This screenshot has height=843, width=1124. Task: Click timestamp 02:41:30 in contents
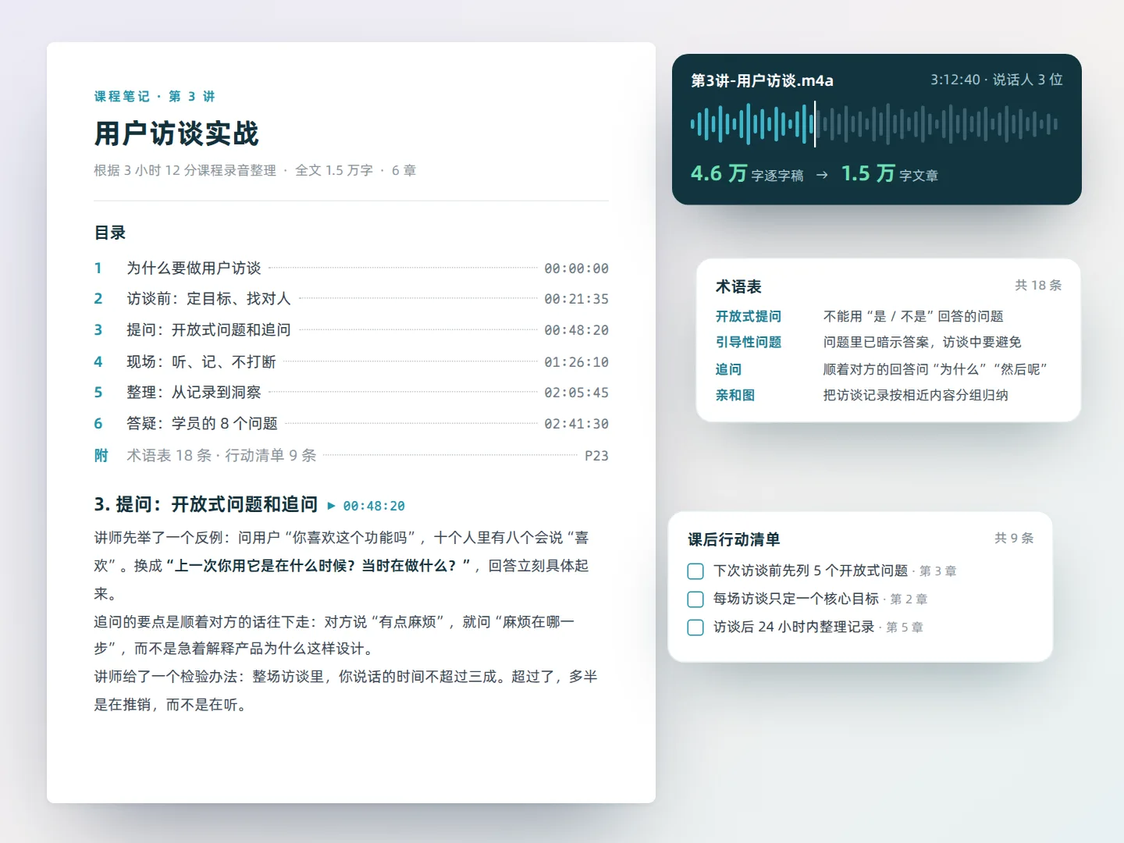[x=576, y=424]
